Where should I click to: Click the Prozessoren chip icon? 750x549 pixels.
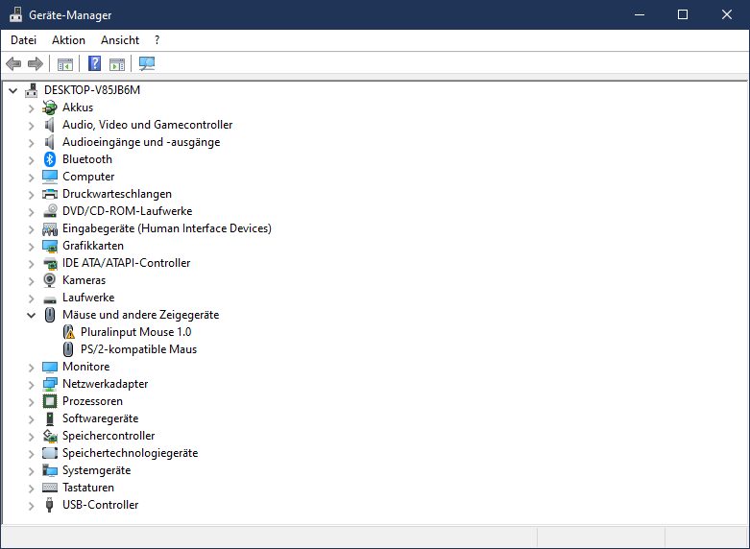pos(50,401)
